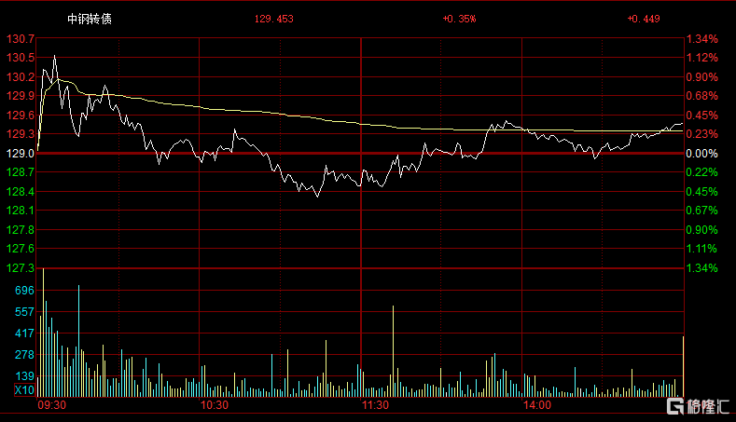Click the 278 volume axis label
This screenshot has width=736, height=422.
pyautogui.click(x=24, y=355)
